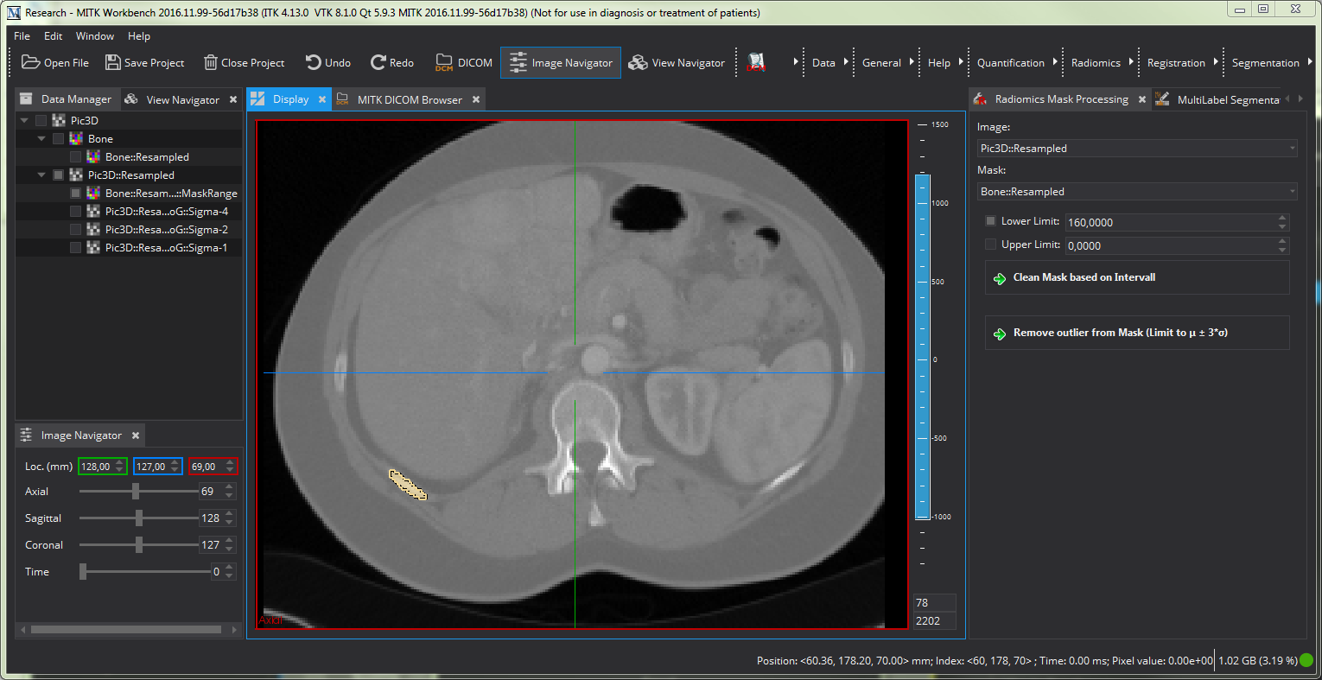Click the Sigma-2 image node icon
Viewport: 1322px width, 680px height.
point(93,229)
